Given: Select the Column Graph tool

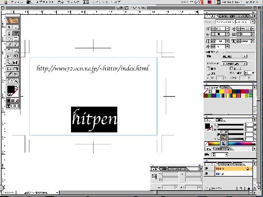Looking at the screenshot, I should point(16,63).
